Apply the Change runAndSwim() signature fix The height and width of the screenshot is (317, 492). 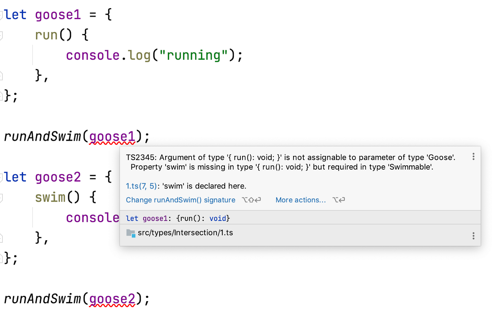181,200
